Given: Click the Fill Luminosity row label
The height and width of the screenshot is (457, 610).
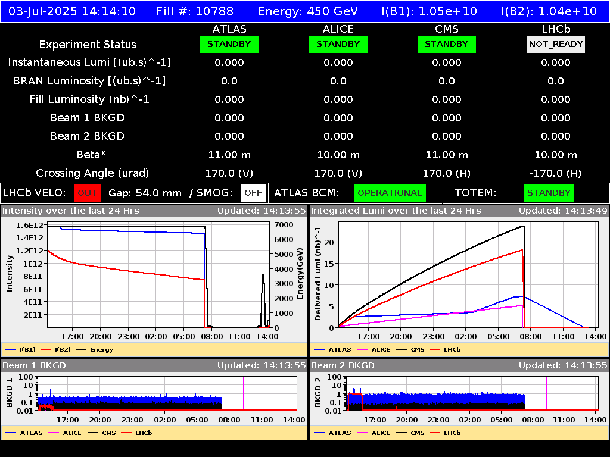Looking at the screenshot, I should point(89,99).
